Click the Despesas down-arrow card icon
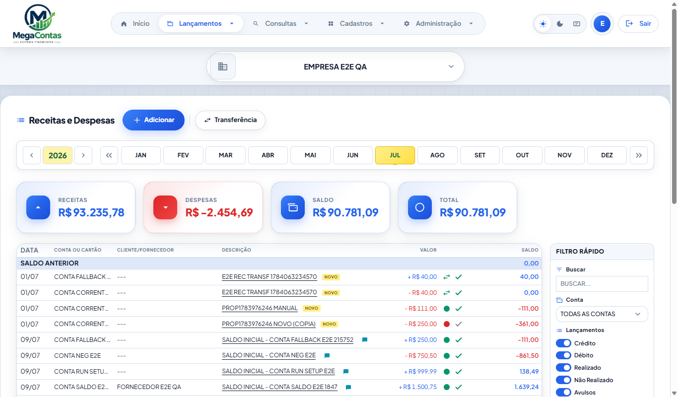 pyautogui.click(x=165, y=207)
